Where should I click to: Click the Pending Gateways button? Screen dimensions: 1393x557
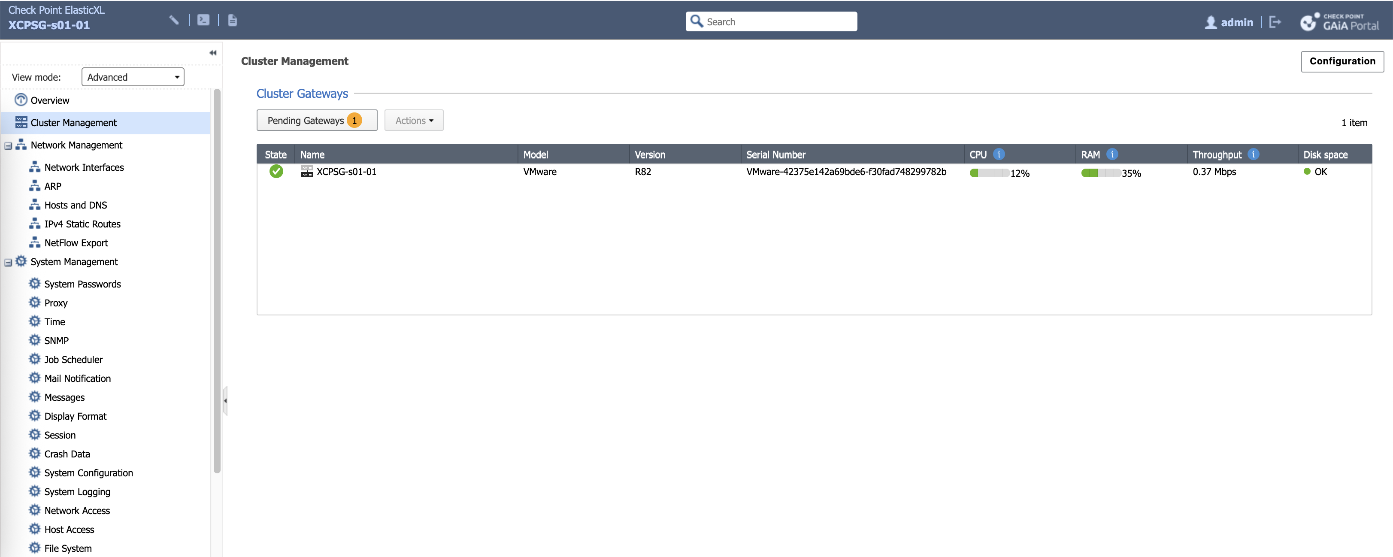pyautogui.click(x=316, y=121)
